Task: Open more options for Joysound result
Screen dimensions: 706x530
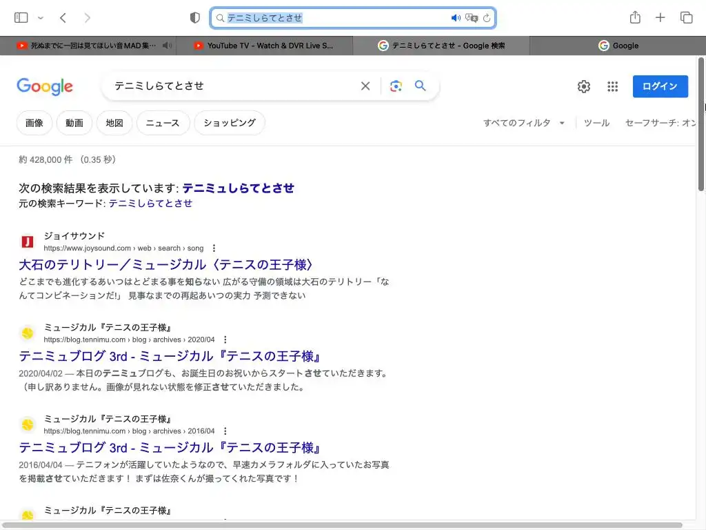Action: [214, 248]
